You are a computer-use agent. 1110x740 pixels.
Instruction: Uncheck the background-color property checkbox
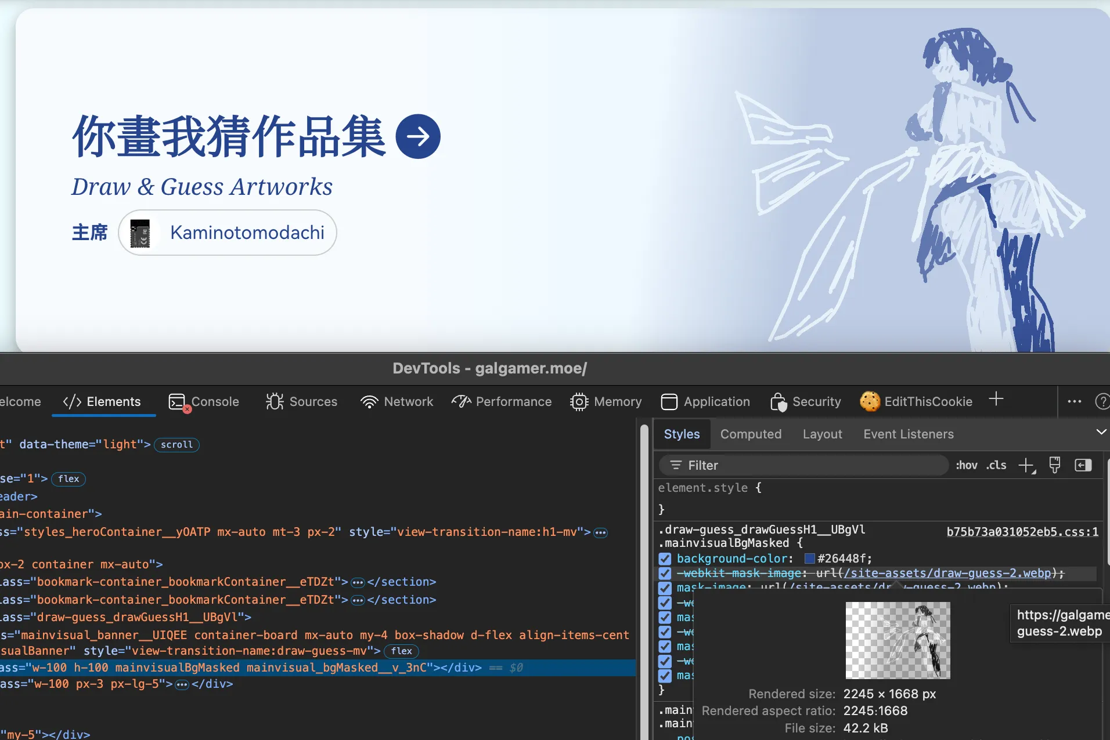665,558
